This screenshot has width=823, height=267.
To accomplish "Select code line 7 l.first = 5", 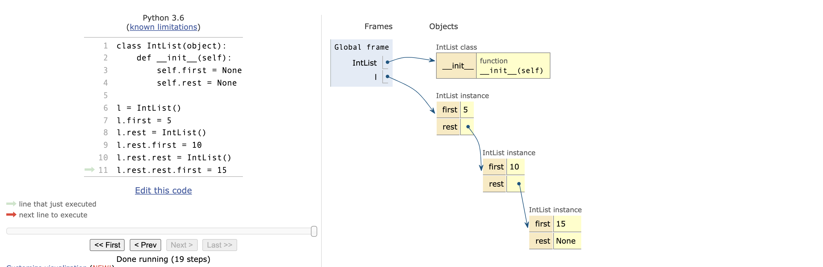I will click(144, 121).
